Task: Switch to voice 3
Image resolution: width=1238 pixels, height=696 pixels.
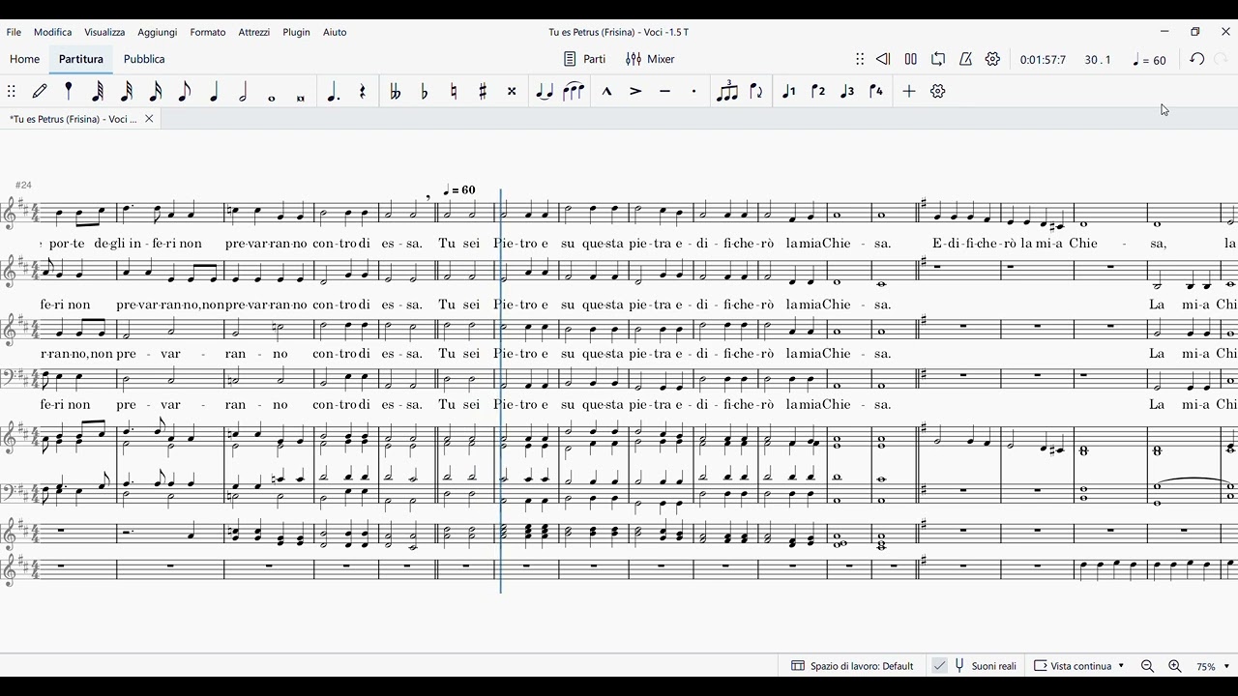Action: (x=847, y=91)
